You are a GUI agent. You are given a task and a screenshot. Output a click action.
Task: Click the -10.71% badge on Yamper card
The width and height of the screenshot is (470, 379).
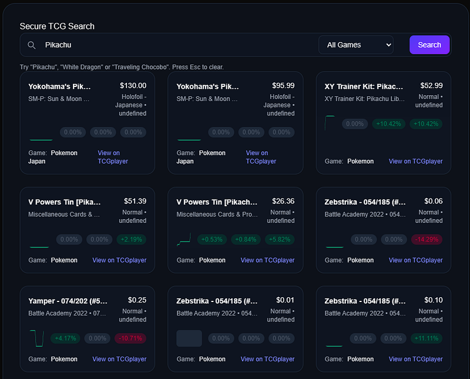click(130, 338)
